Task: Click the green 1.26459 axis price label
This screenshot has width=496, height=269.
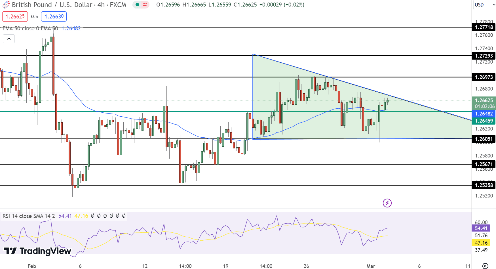Action: [x=484, y=121]
